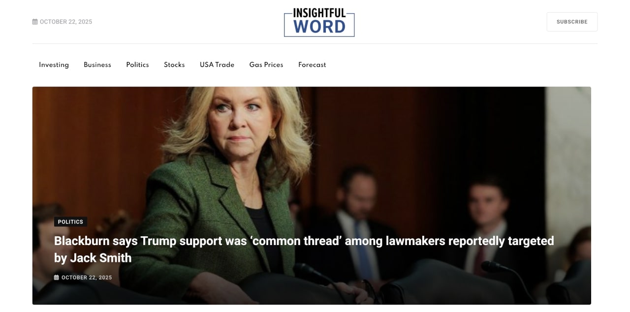
Task: Open the Gas Prices section
Action: pyautogui.click(x=266, y=64)
